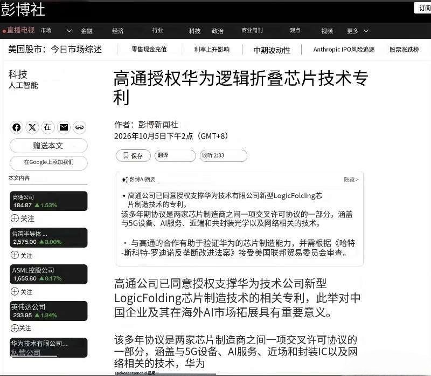The image size is (431, 376).
Task: Share article on Facebook
Action: click(x=17, y=127)
